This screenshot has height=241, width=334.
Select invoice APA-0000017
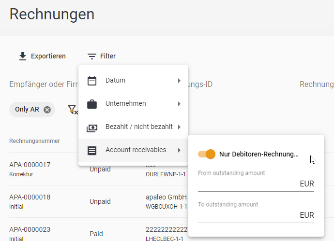tap(30, 165)
